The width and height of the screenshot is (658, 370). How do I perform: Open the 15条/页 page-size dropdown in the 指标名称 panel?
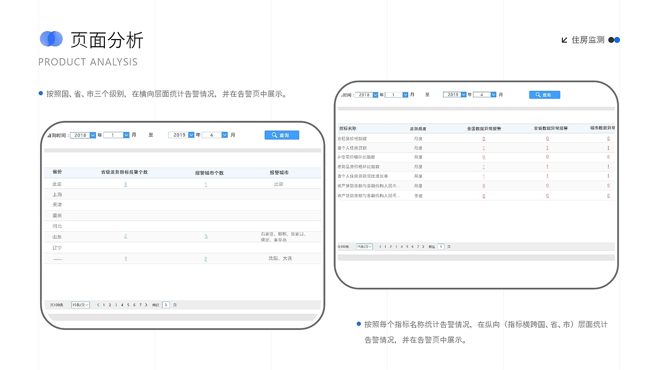pyautogui.click(x=364, y=247)
